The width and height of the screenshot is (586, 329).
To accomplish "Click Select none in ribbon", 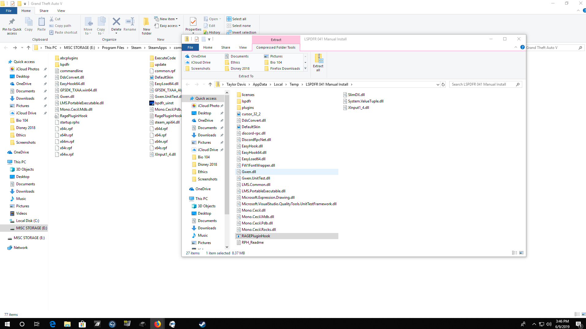I will (238, 26).
